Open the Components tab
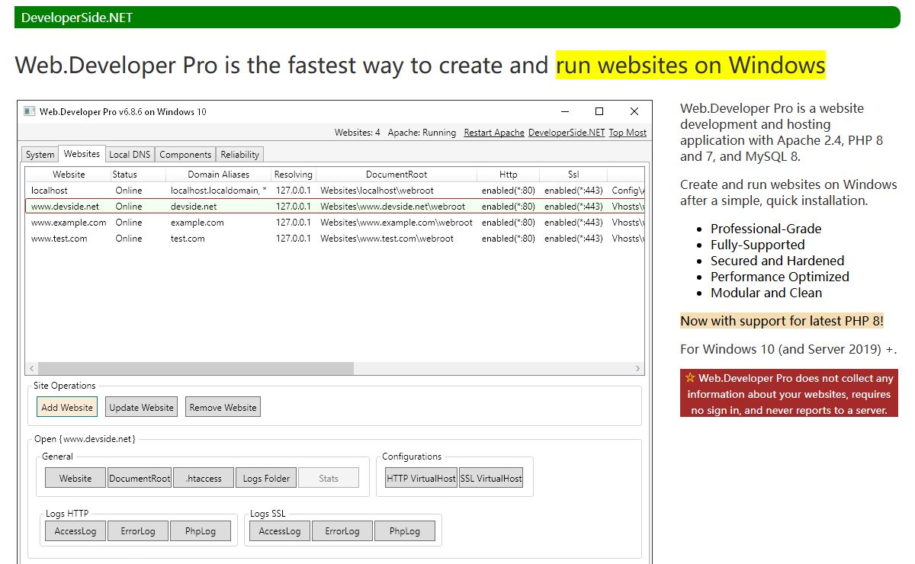The height and width of the screenshot is (564, 915). (185, 155)
